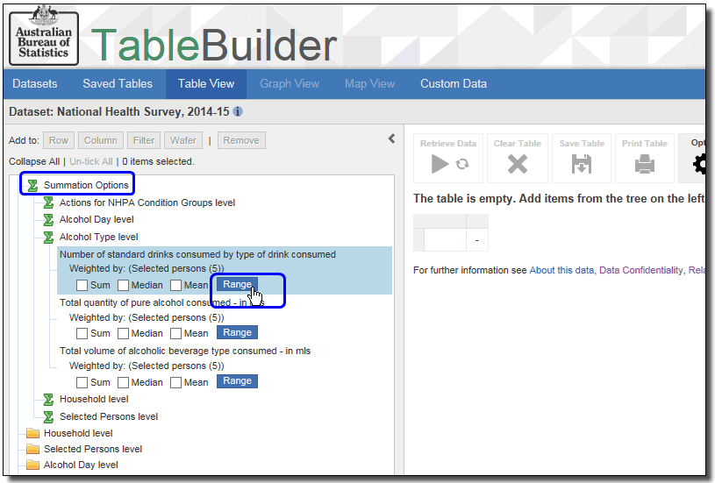
Task: Open the Datasets tab
Action: click(35, 84)
